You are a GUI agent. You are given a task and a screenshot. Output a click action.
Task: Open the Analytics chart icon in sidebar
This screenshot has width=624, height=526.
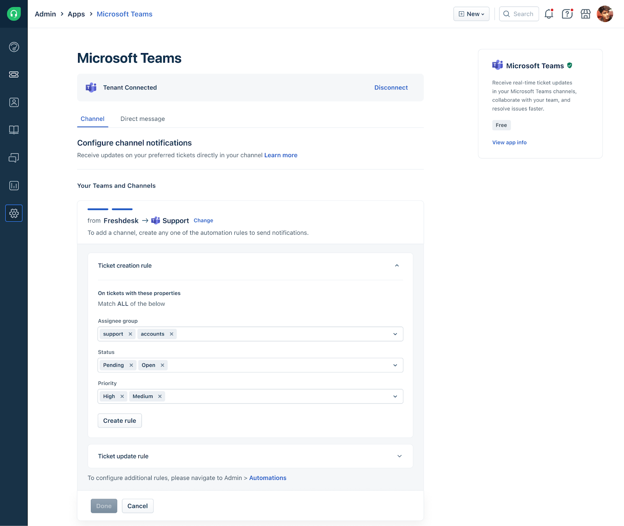click(x=14, y=186)
